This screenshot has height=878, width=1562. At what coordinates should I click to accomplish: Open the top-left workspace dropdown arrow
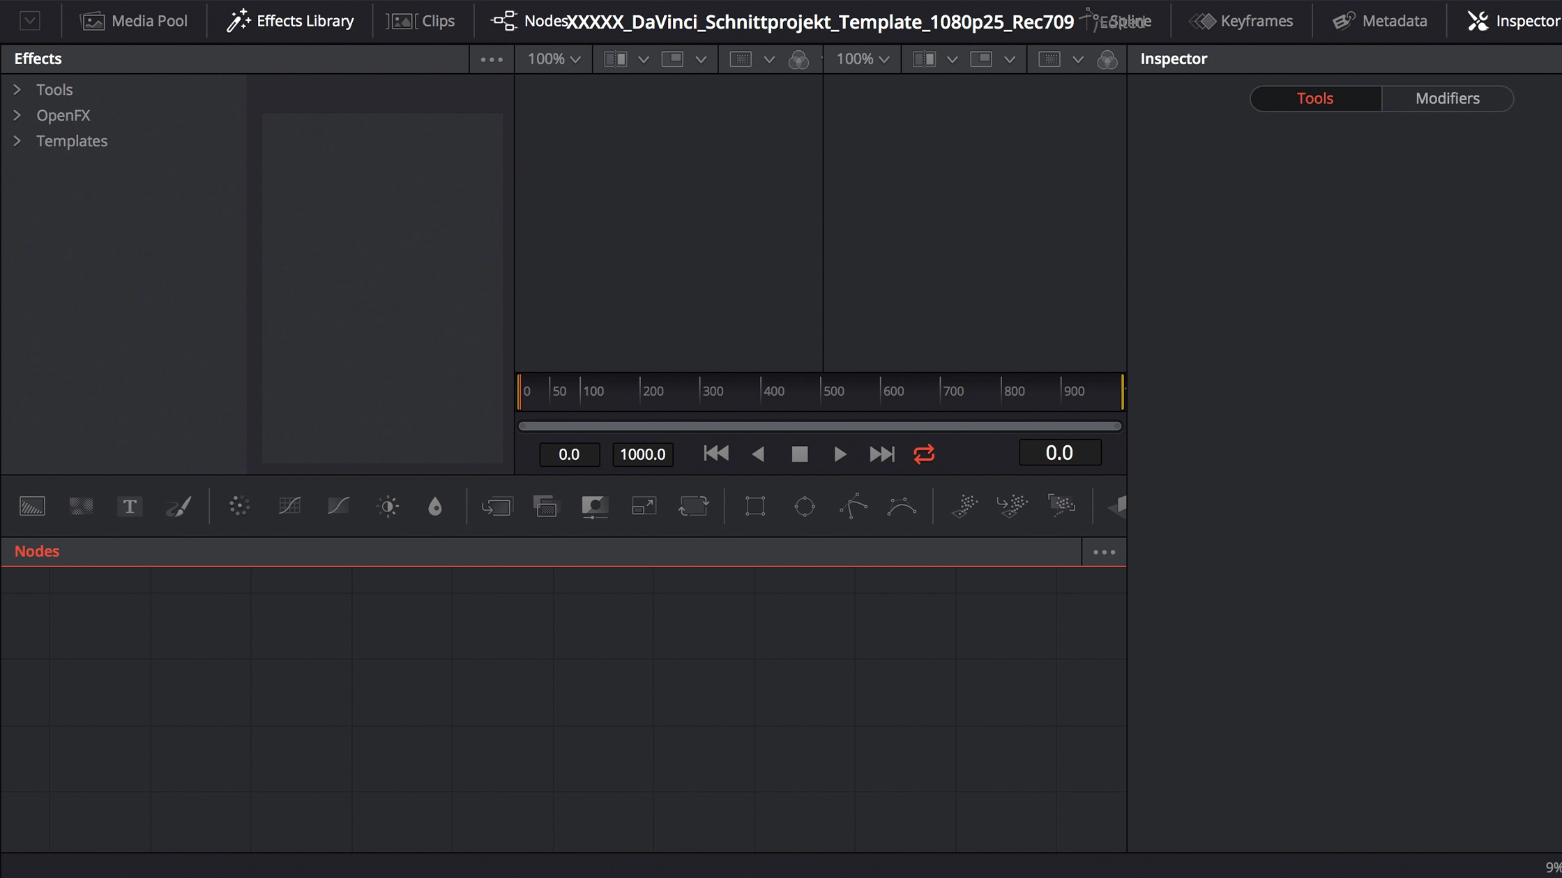(x=30, y=21)
